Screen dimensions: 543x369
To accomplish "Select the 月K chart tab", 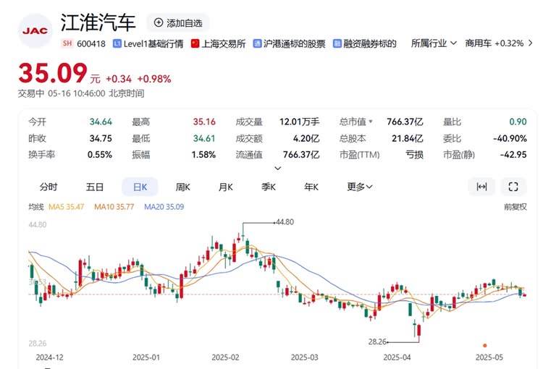I will point(226,187).
